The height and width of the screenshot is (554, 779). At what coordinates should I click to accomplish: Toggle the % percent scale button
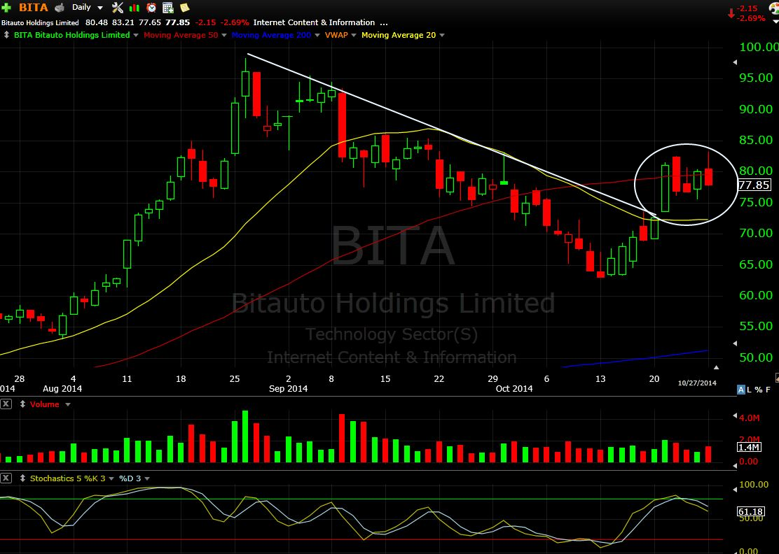tap(759, 390)
